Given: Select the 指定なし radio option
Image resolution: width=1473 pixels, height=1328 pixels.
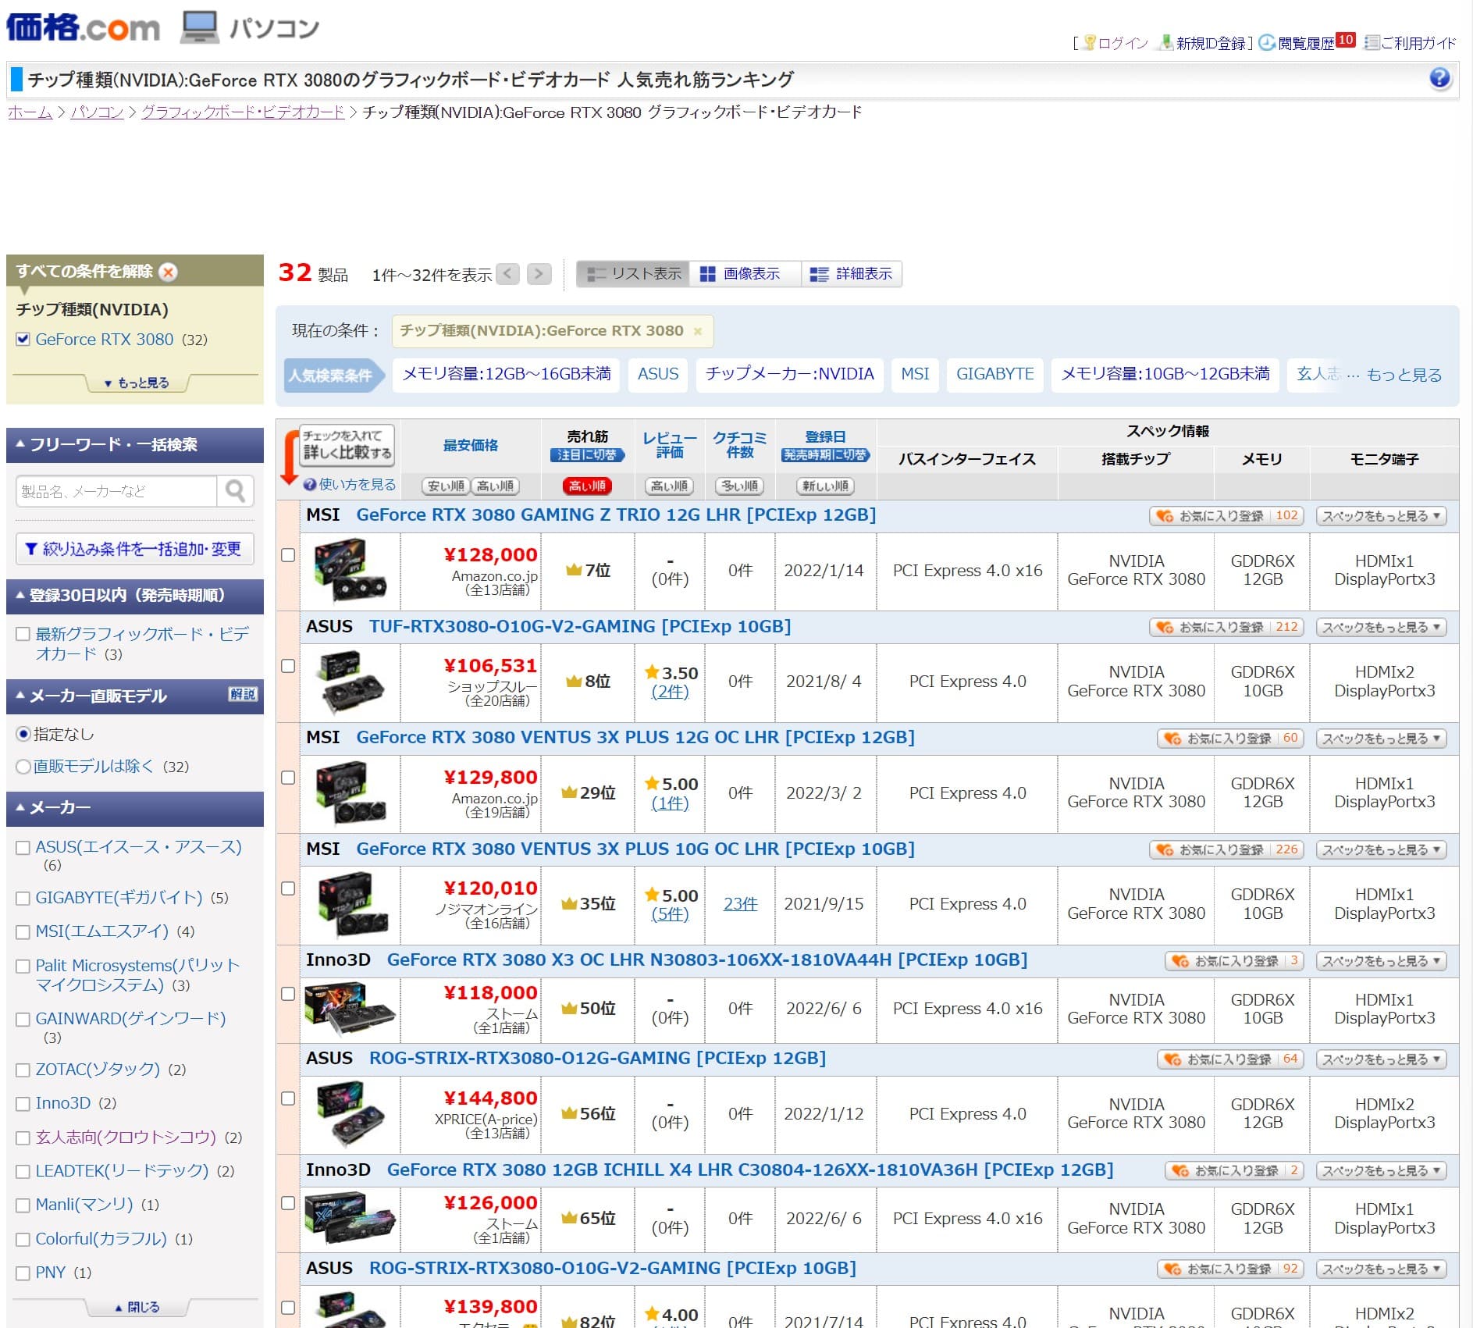Looking at the screenshot, I should [x=23, y=735].
